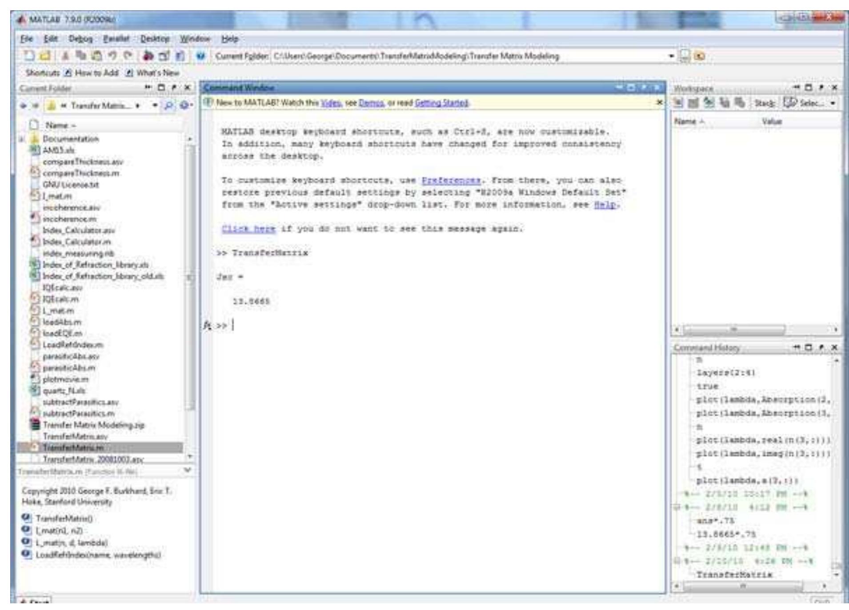Open the Getting Started link

[x=441, y=103]
